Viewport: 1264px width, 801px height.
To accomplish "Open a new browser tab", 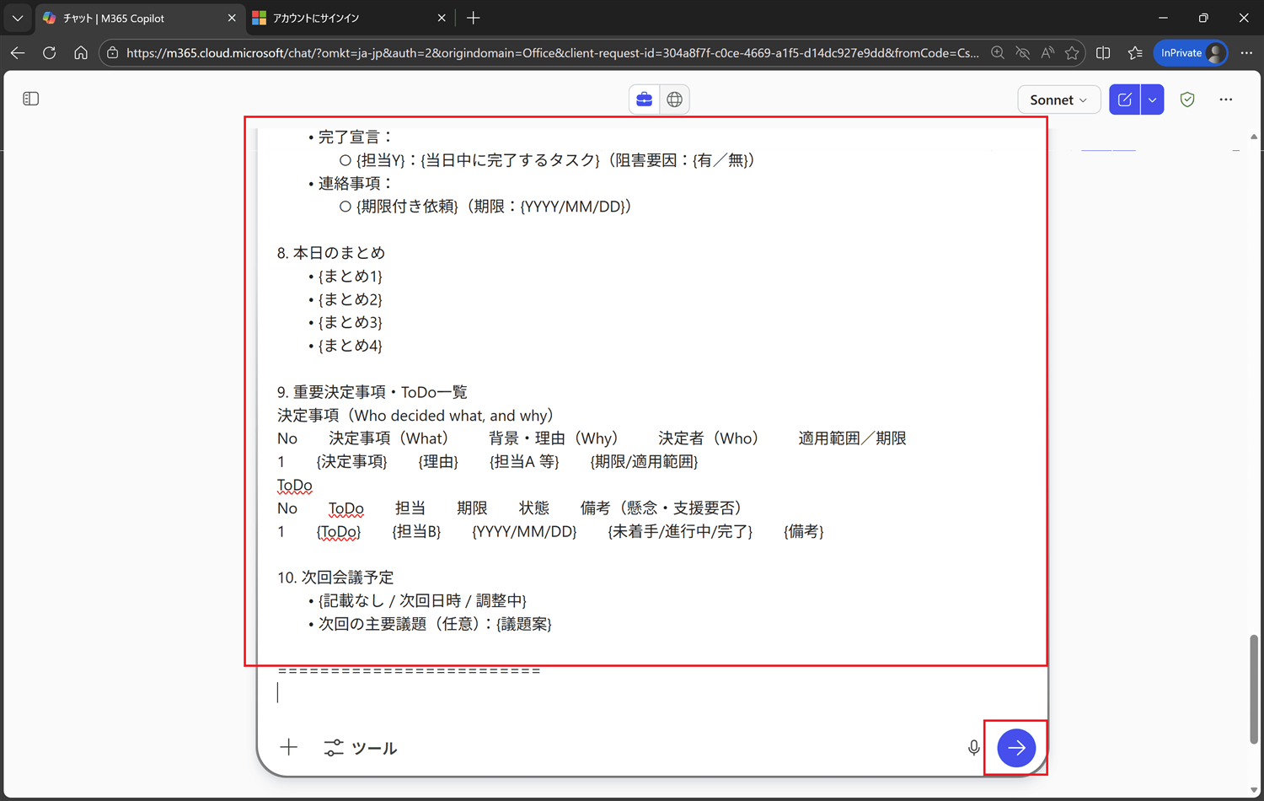I will 473,17.
